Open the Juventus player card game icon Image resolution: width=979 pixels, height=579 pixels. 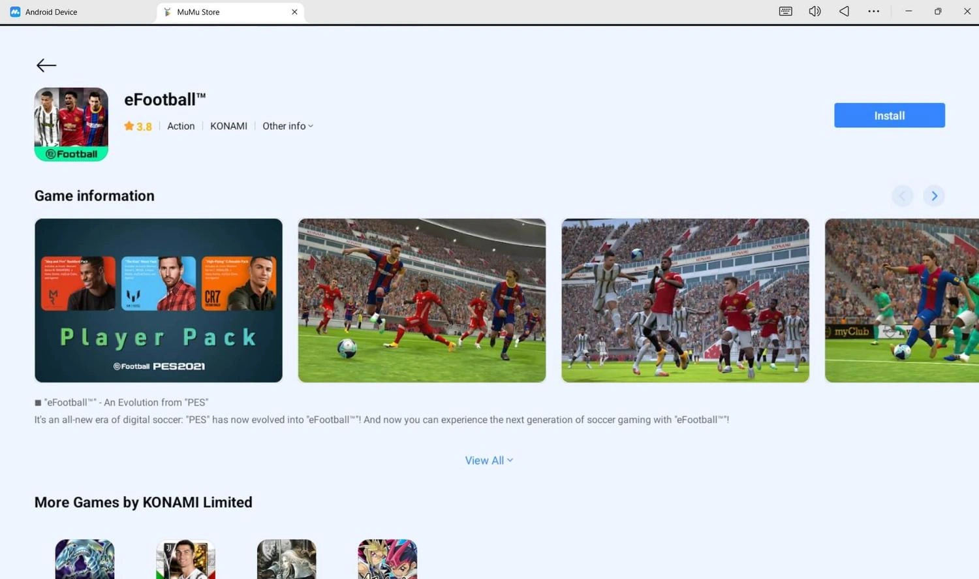(185, 559)
